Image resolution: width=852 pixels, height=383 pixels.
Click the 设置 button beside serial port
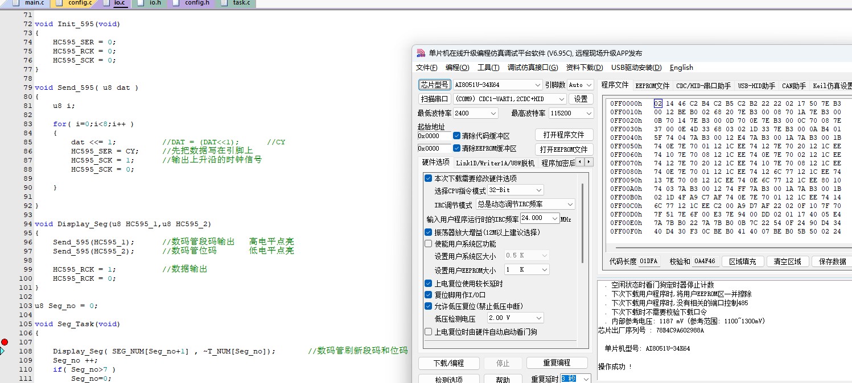tap(580, 99)
